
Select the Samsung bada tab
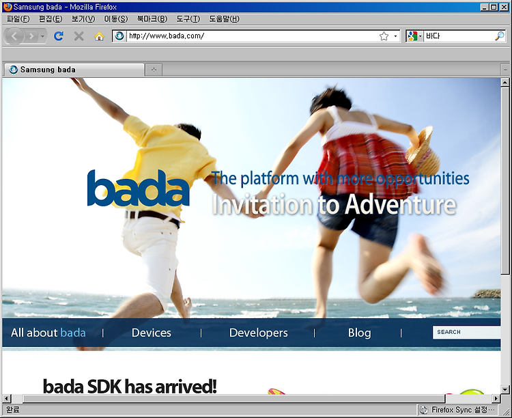(74, 70)
